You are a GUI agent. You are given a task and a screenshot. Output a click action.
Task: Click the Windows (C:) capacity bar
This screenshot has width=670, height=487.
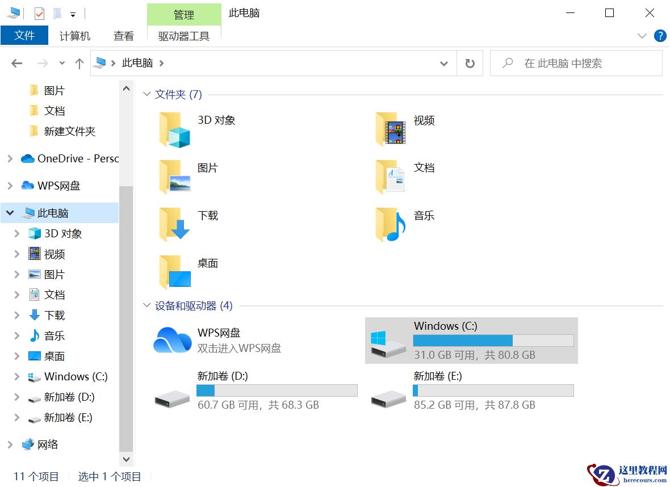[x=492, y=340]
